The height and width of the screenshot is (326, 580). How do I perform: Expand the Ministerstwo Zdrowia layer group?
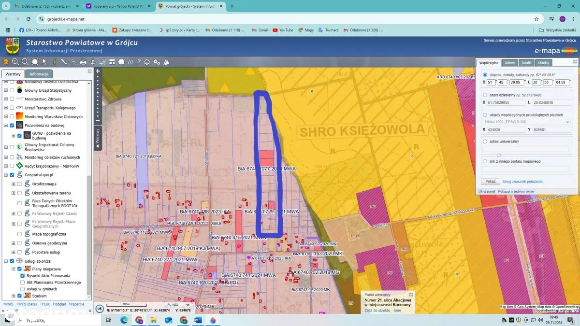6,99
